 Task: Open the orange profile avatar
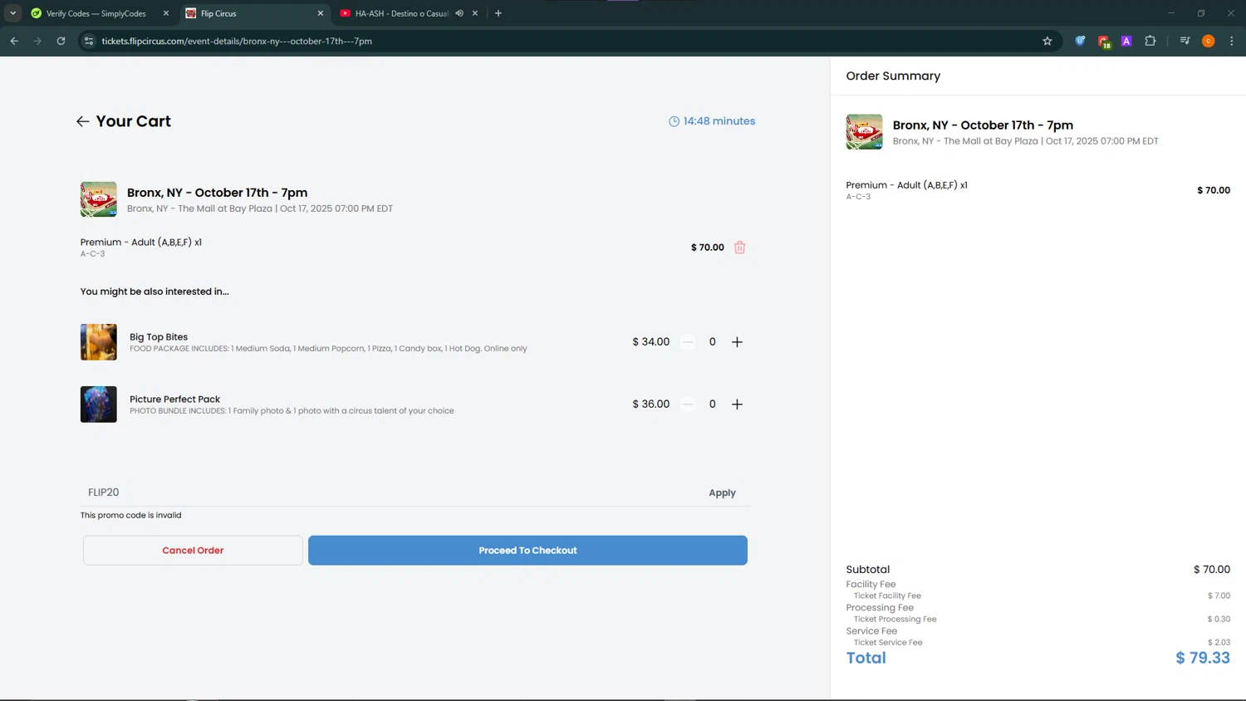pyautogui.click(x=1209, y=41)
